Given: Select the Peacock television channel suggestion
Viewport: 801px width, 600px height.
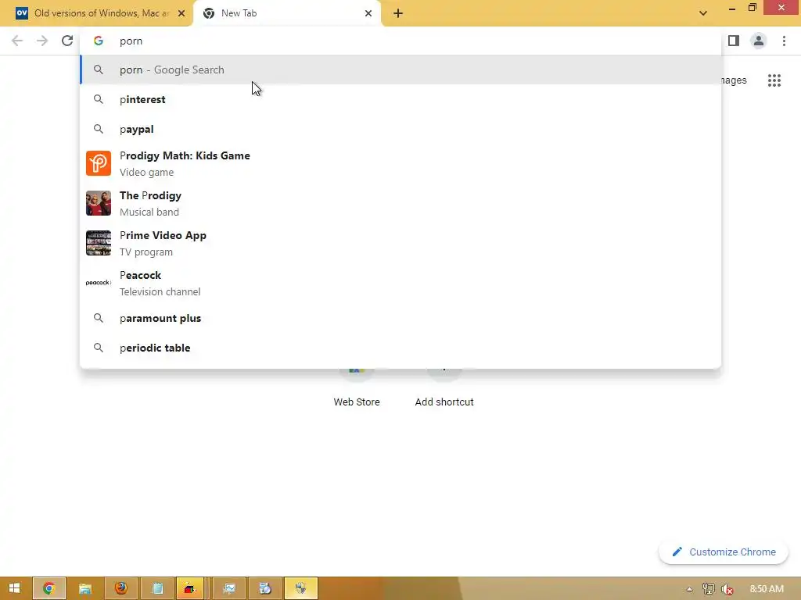Looking at the screenshot, I should click(x=400, y=283).
